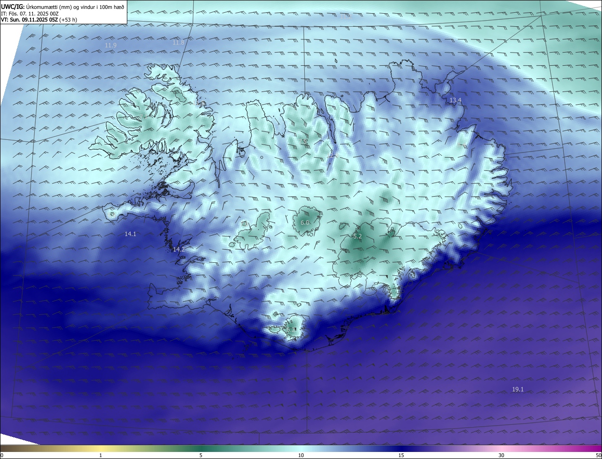Click the 30 tick on the color scale

501,455
